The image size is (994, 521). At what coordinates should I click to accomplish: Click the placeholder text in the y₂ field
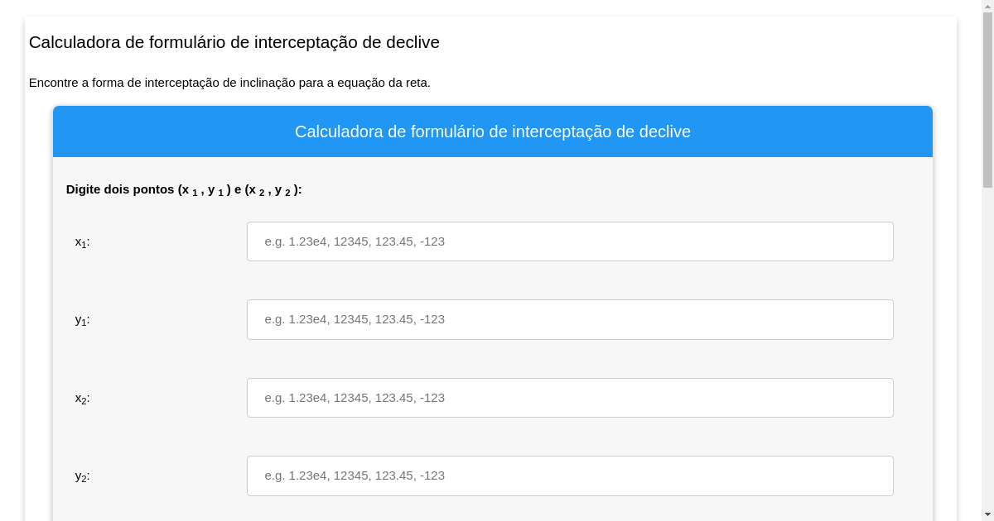point(355,476)
